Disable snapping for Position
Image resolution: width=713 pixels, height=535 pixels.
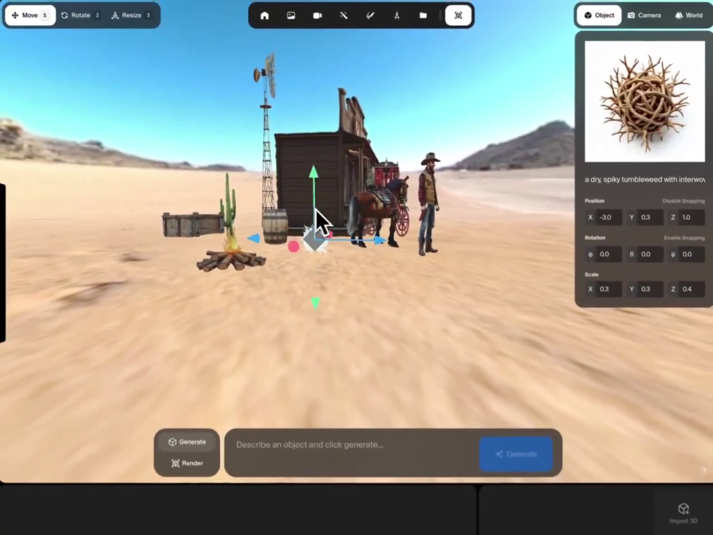coord(683,201)
